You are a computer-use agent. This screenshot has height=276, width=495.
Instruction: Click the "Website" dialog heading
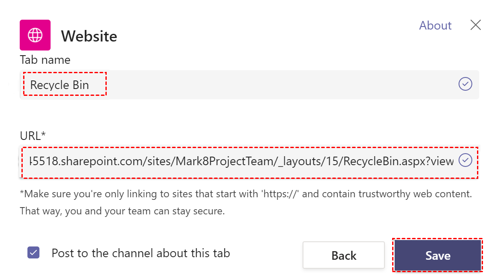(89, 36)
